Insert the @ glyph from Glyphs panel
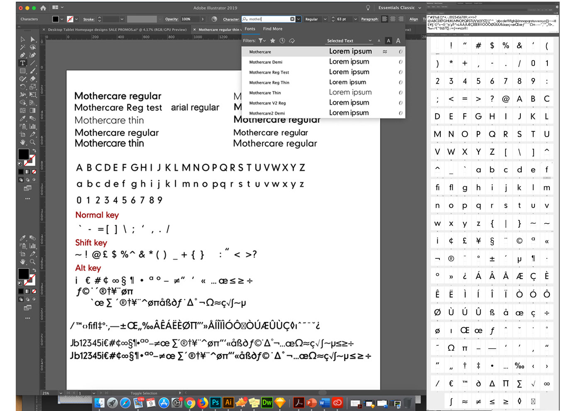This screenshot has width=581, height=411. point(506,99)
